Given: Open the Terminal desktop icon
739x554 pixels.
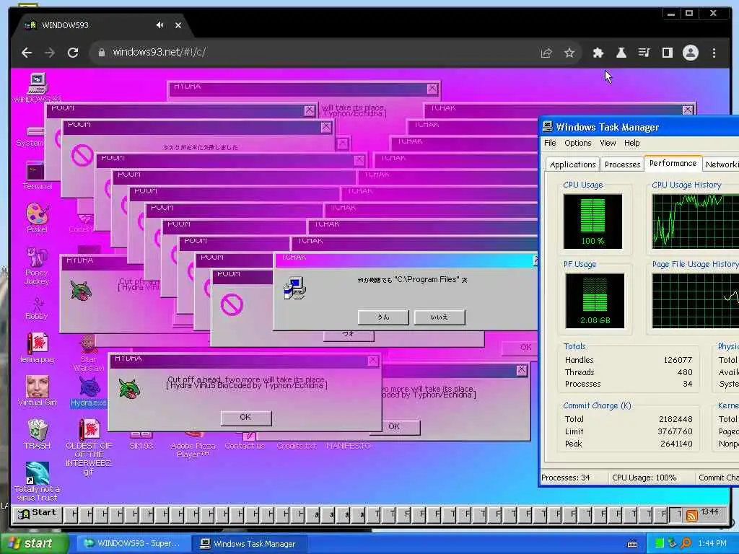Looking at the screenshot, I should click(x=37, y=175).
